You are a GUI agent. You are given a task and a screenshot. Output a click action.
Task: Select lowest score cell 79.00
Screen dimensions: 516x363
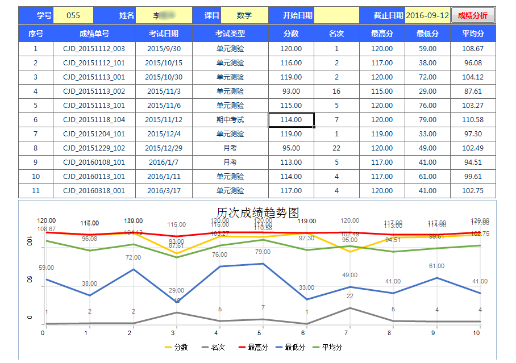[427, 120]
